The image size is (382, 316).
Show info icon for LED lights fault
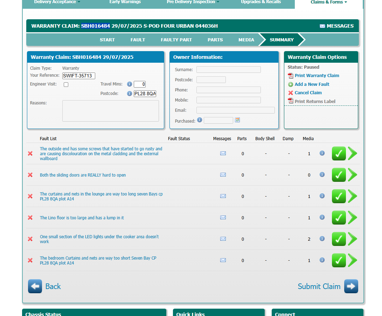322,239
